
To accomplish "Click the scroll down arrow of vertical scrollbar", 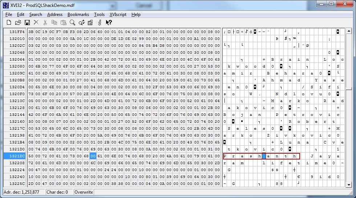I will 349,185.
